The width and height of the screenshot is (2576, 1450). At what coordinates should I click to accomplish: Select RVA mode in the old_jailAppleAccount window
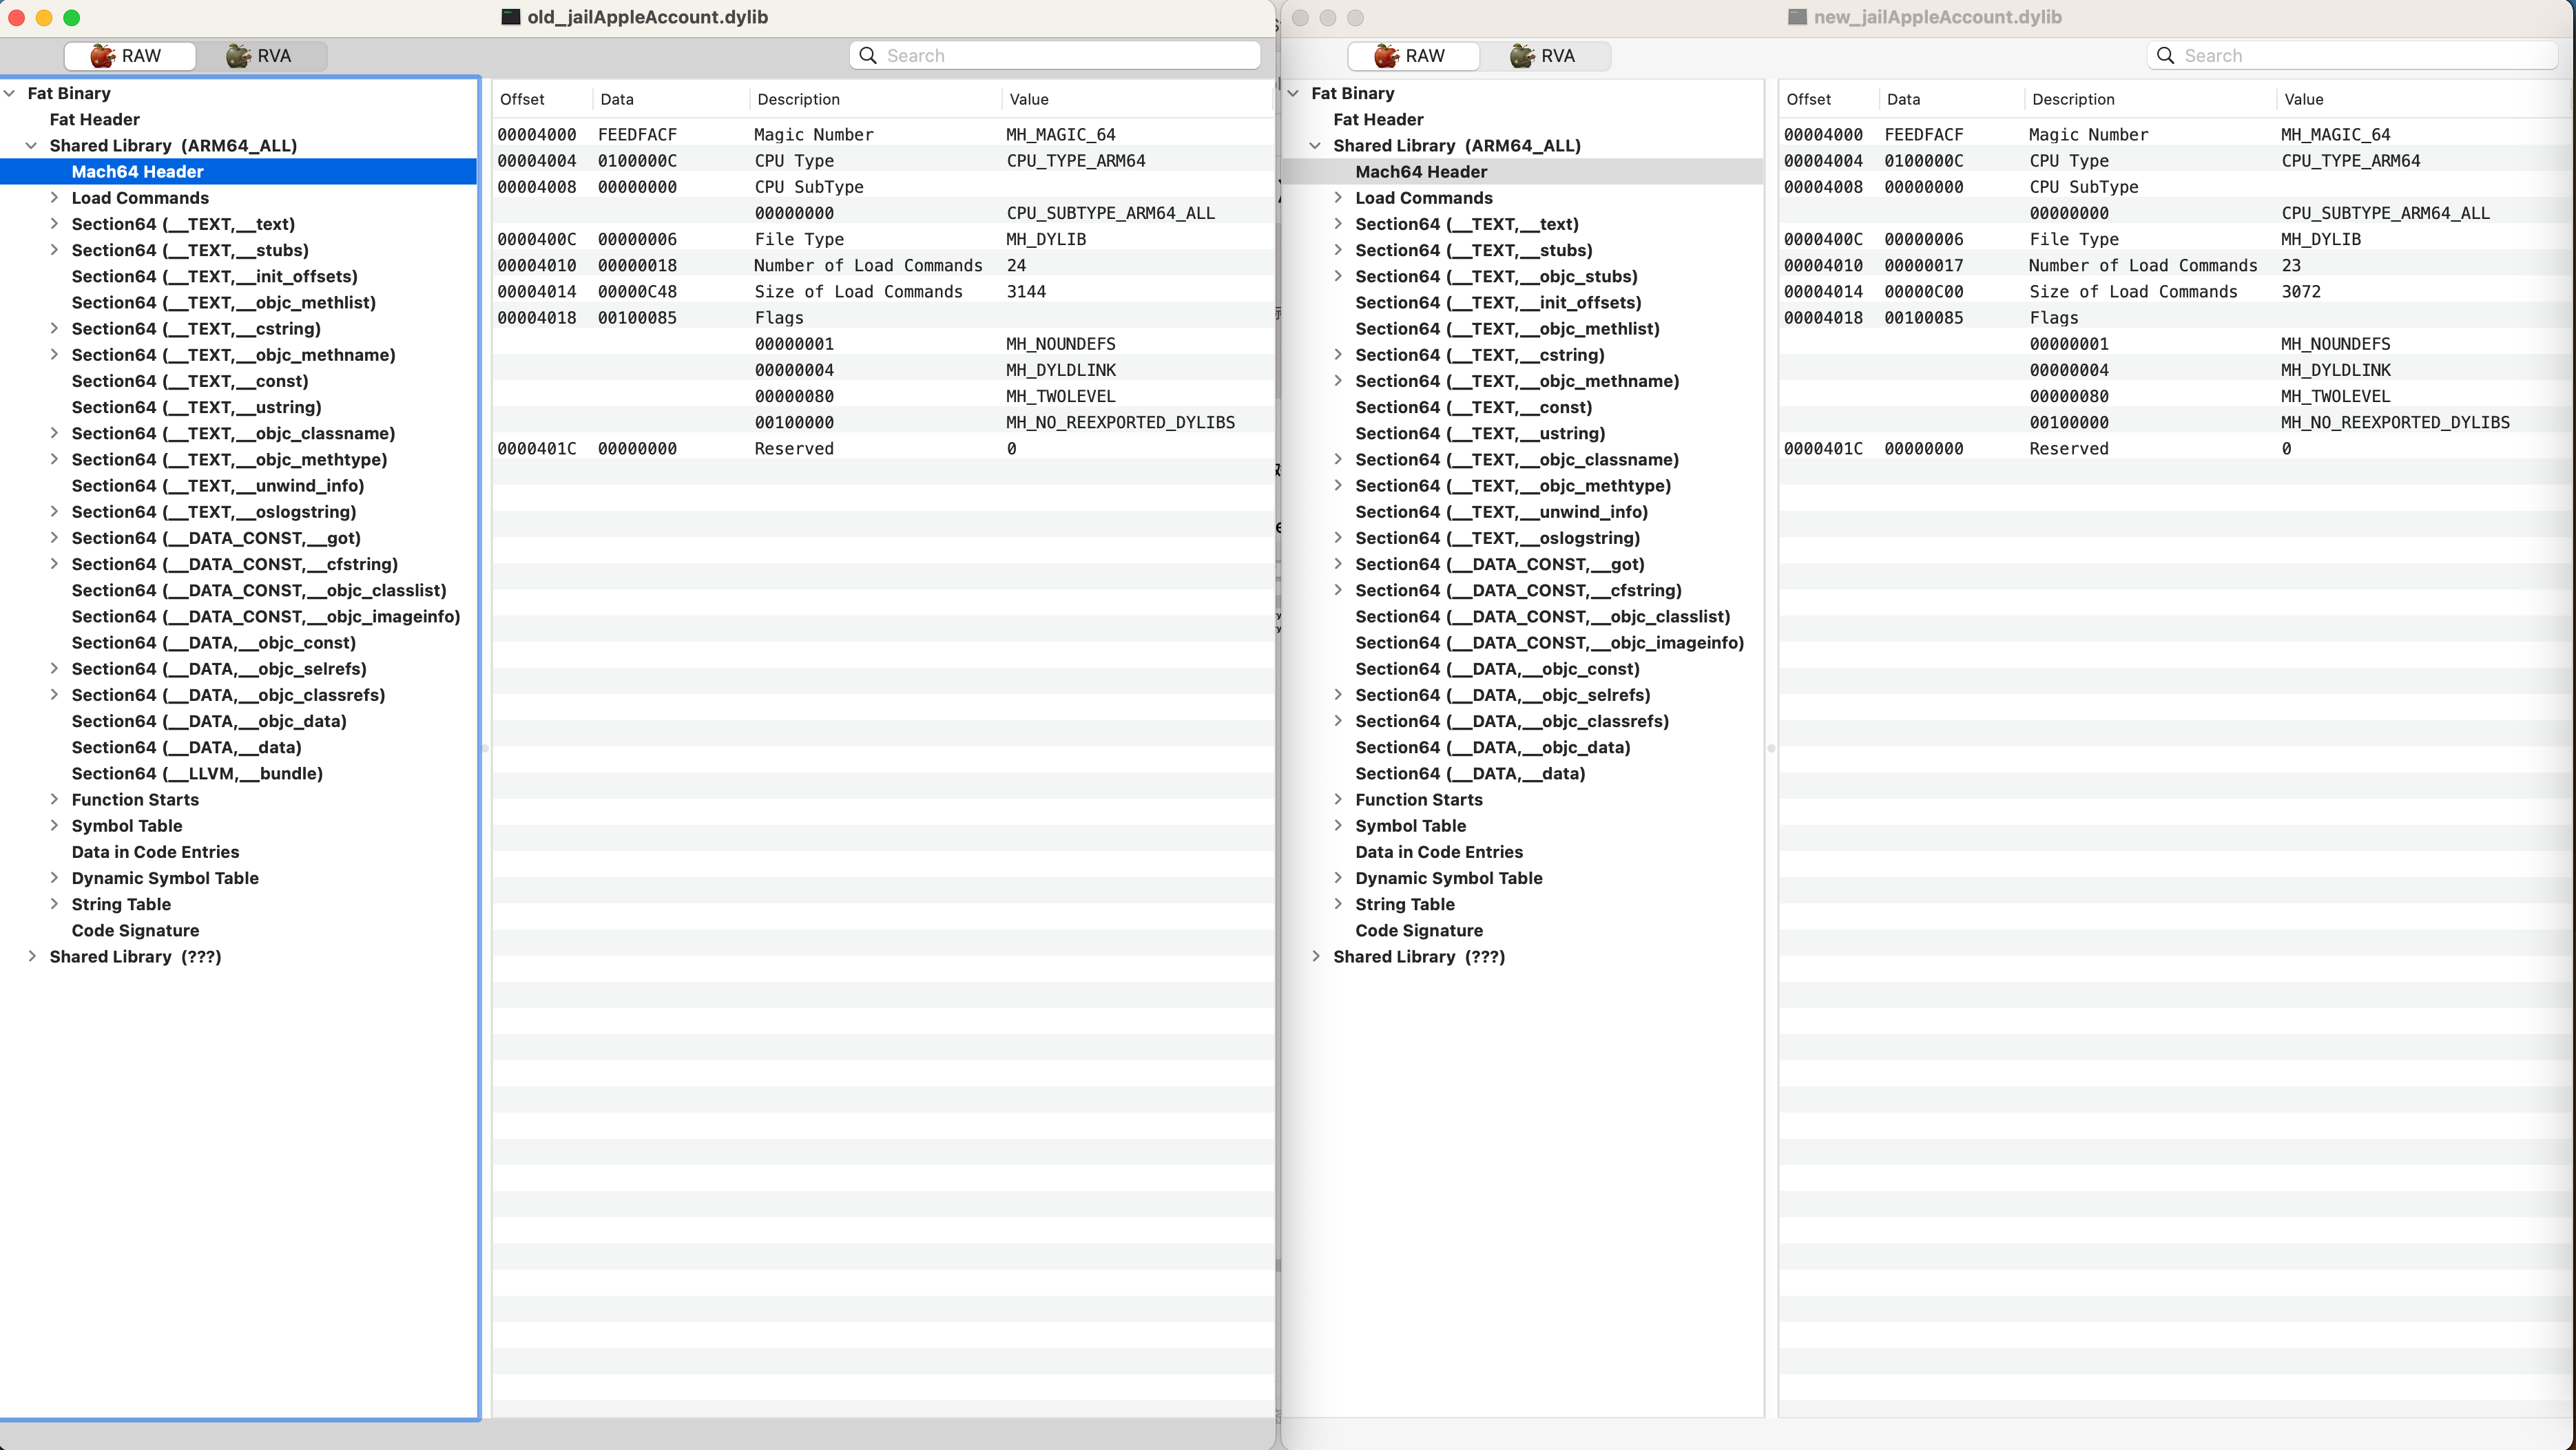pos(261,56)
